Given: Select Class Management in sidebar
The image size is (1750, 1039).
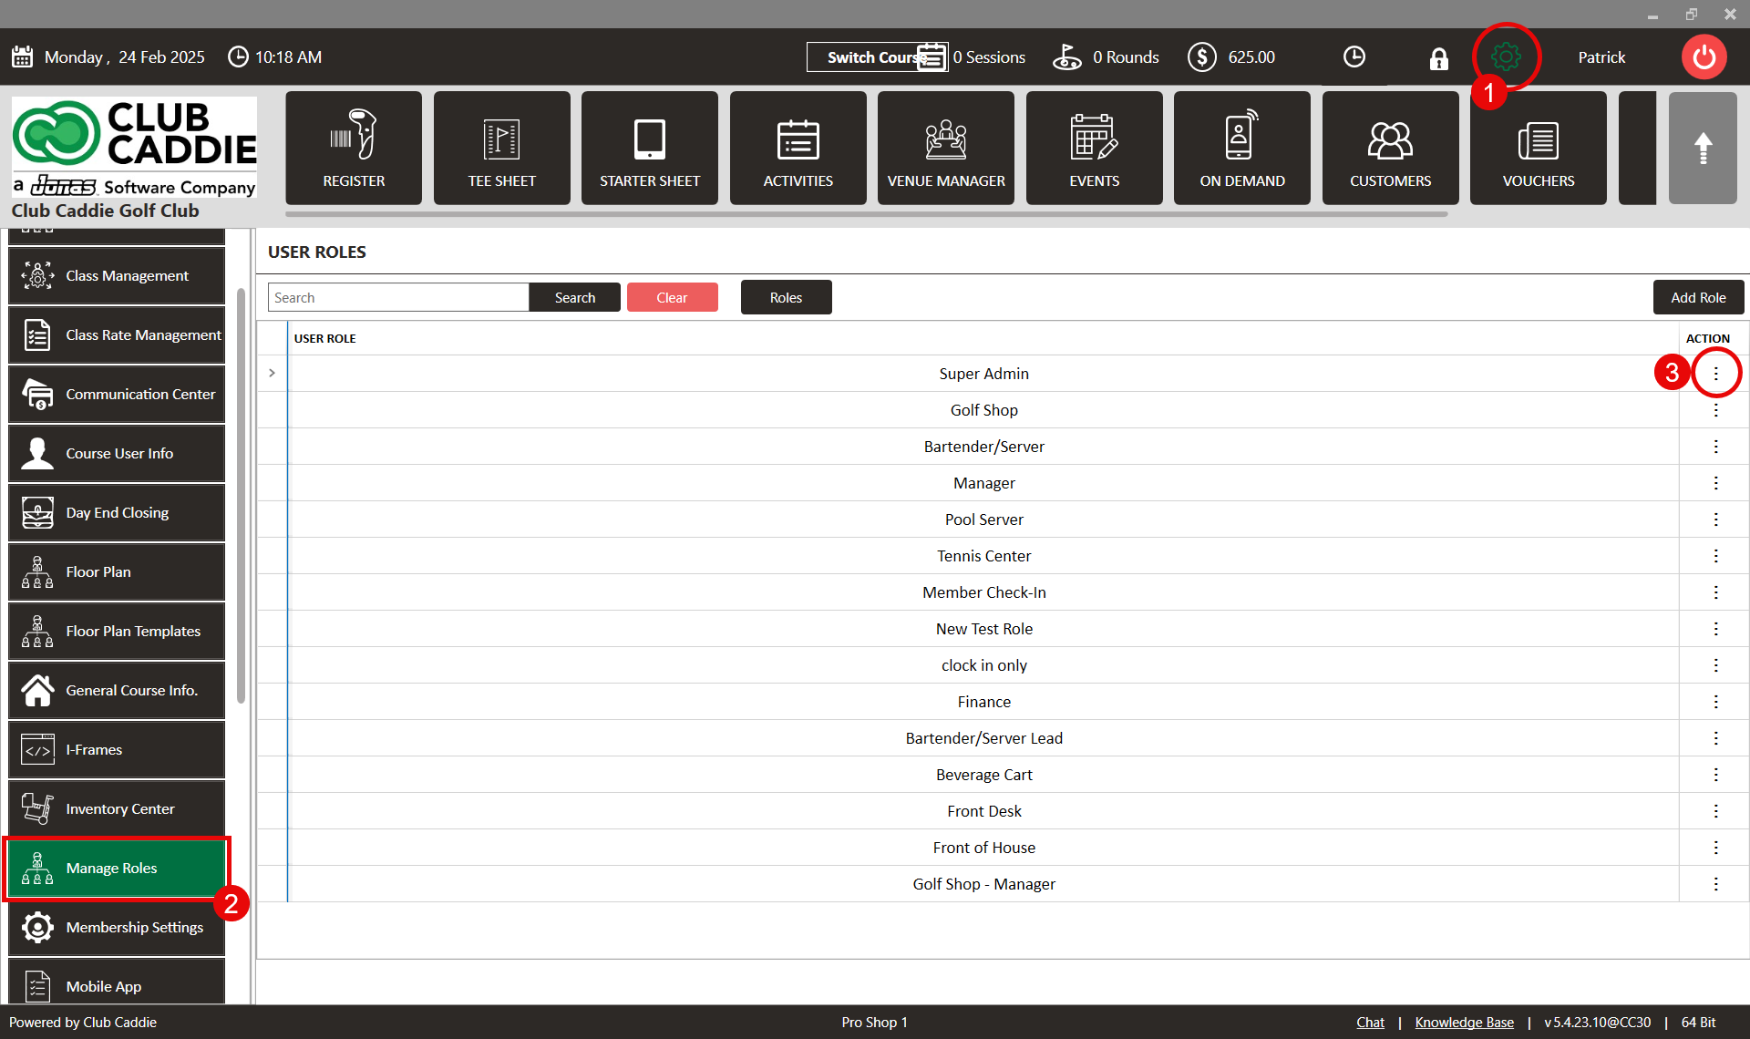Looking at the screenshot, I should coord(117,275).
